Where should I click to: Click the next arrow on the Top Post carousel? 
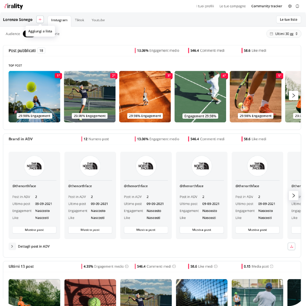coord(294,95)
